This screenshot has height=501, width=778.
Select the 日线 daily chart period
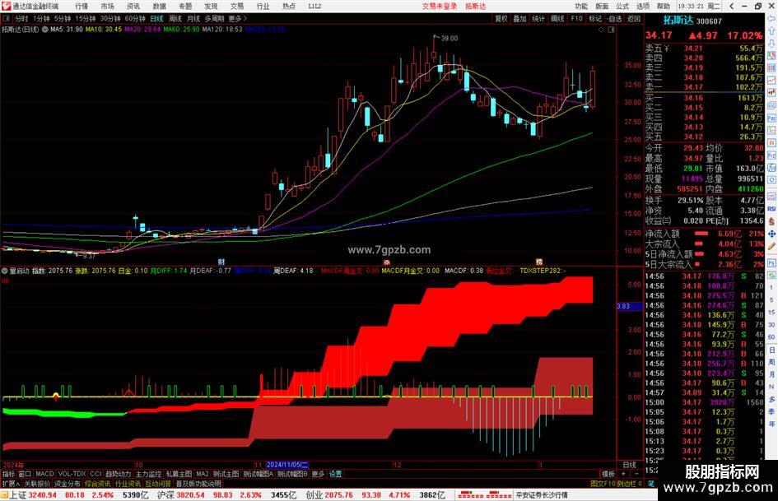pos(156,18)
